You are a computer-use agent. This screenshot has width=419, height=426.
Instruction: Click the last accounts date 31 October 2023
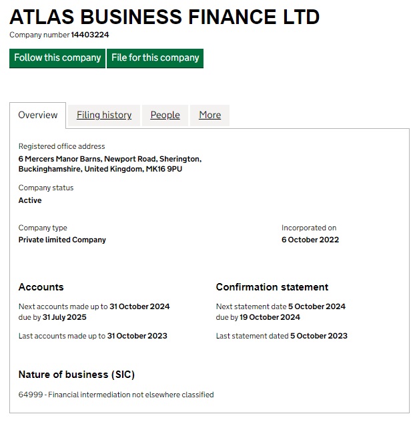pyautogui.click(x=137, y=336)
